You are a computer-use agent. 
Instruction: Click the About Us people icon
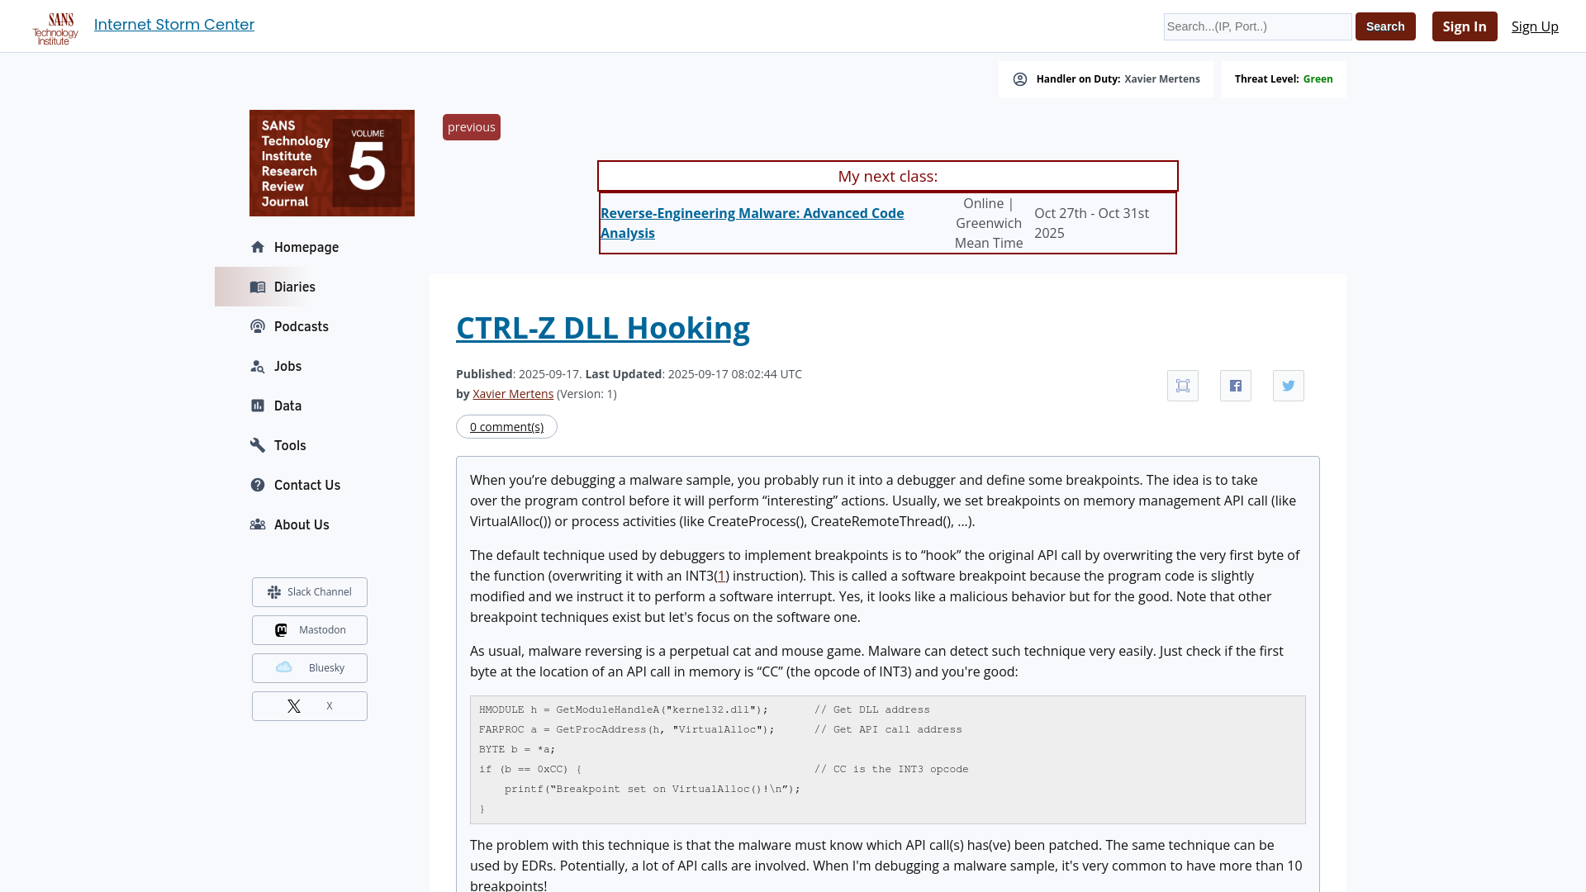click(258, 524)
